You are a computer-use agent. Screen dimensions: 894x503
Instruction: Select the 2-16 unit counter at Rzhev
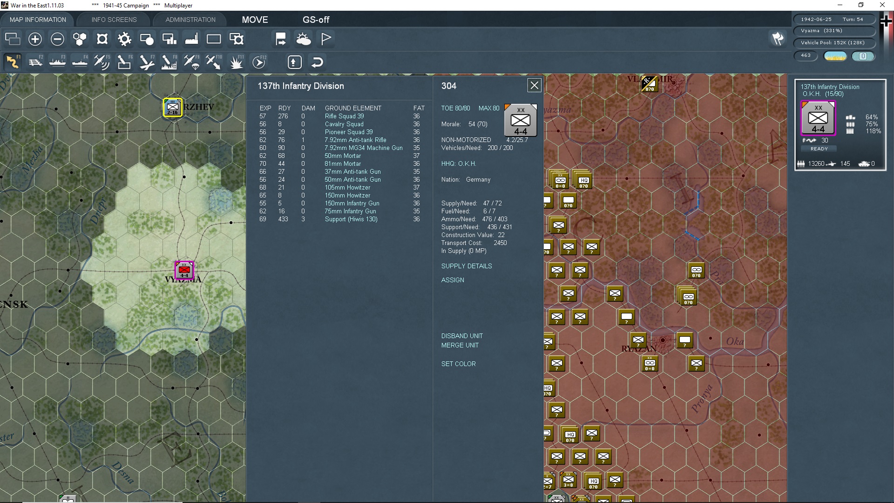pos(172,107)
